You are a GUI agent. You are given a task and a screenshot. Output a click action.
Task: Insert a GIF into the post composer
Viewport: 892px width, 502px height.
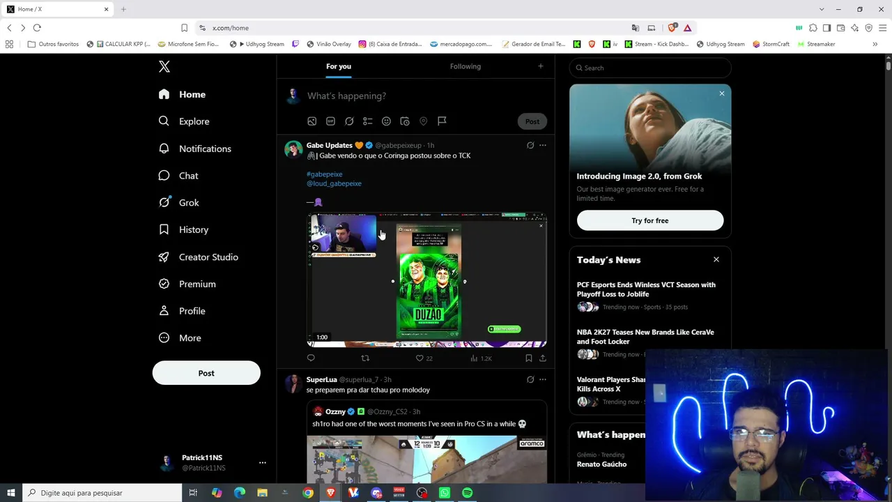330,121
